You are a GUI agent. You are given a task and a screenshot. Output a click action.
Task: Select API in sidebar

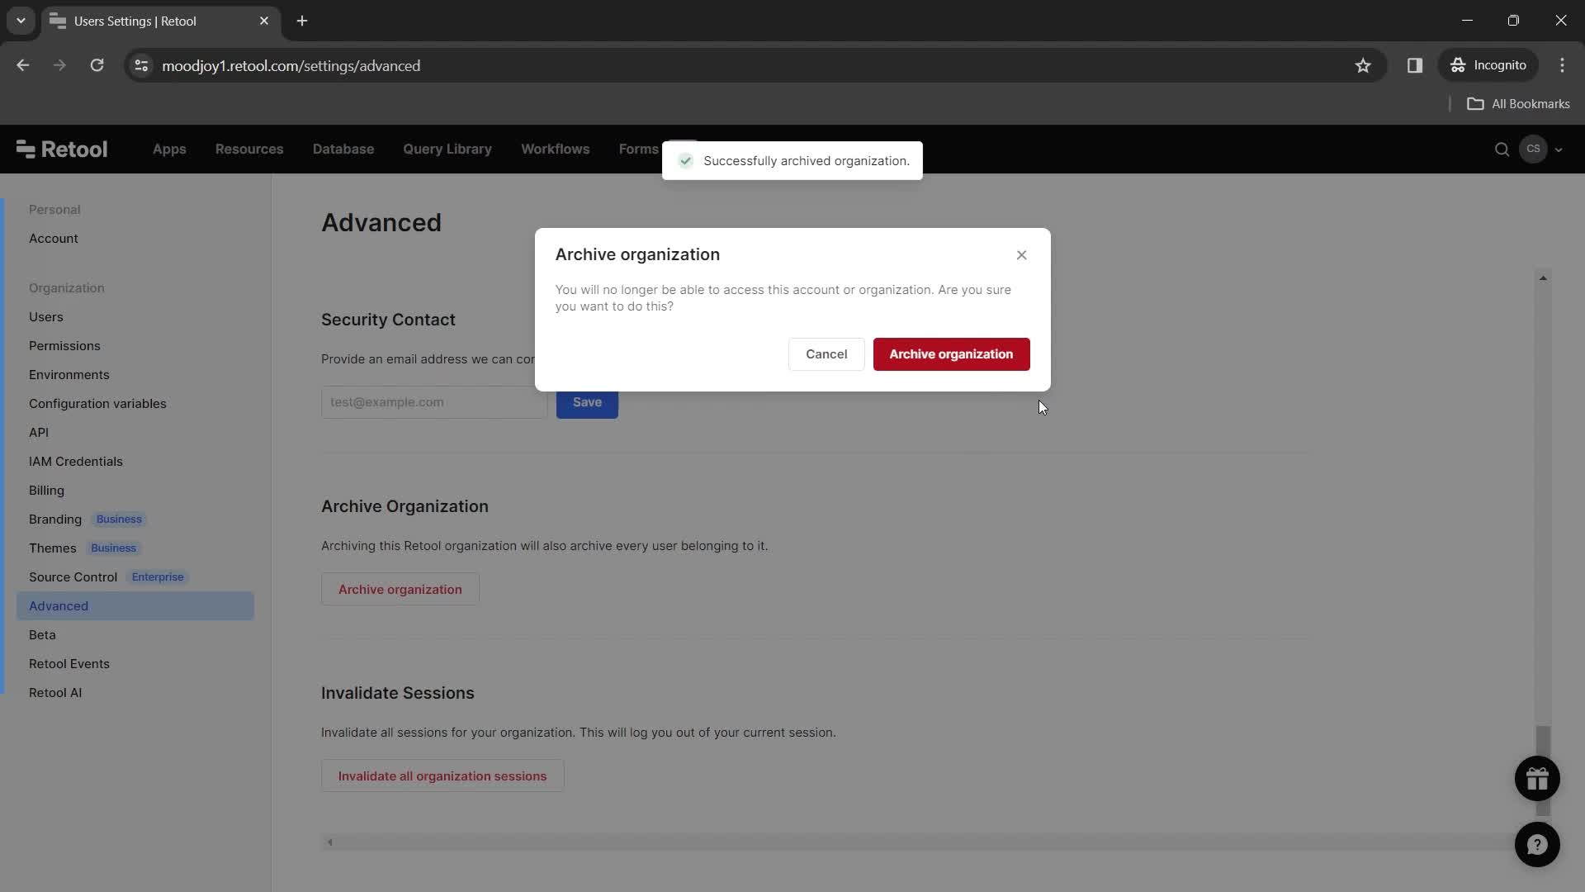[x=39, y=433]
